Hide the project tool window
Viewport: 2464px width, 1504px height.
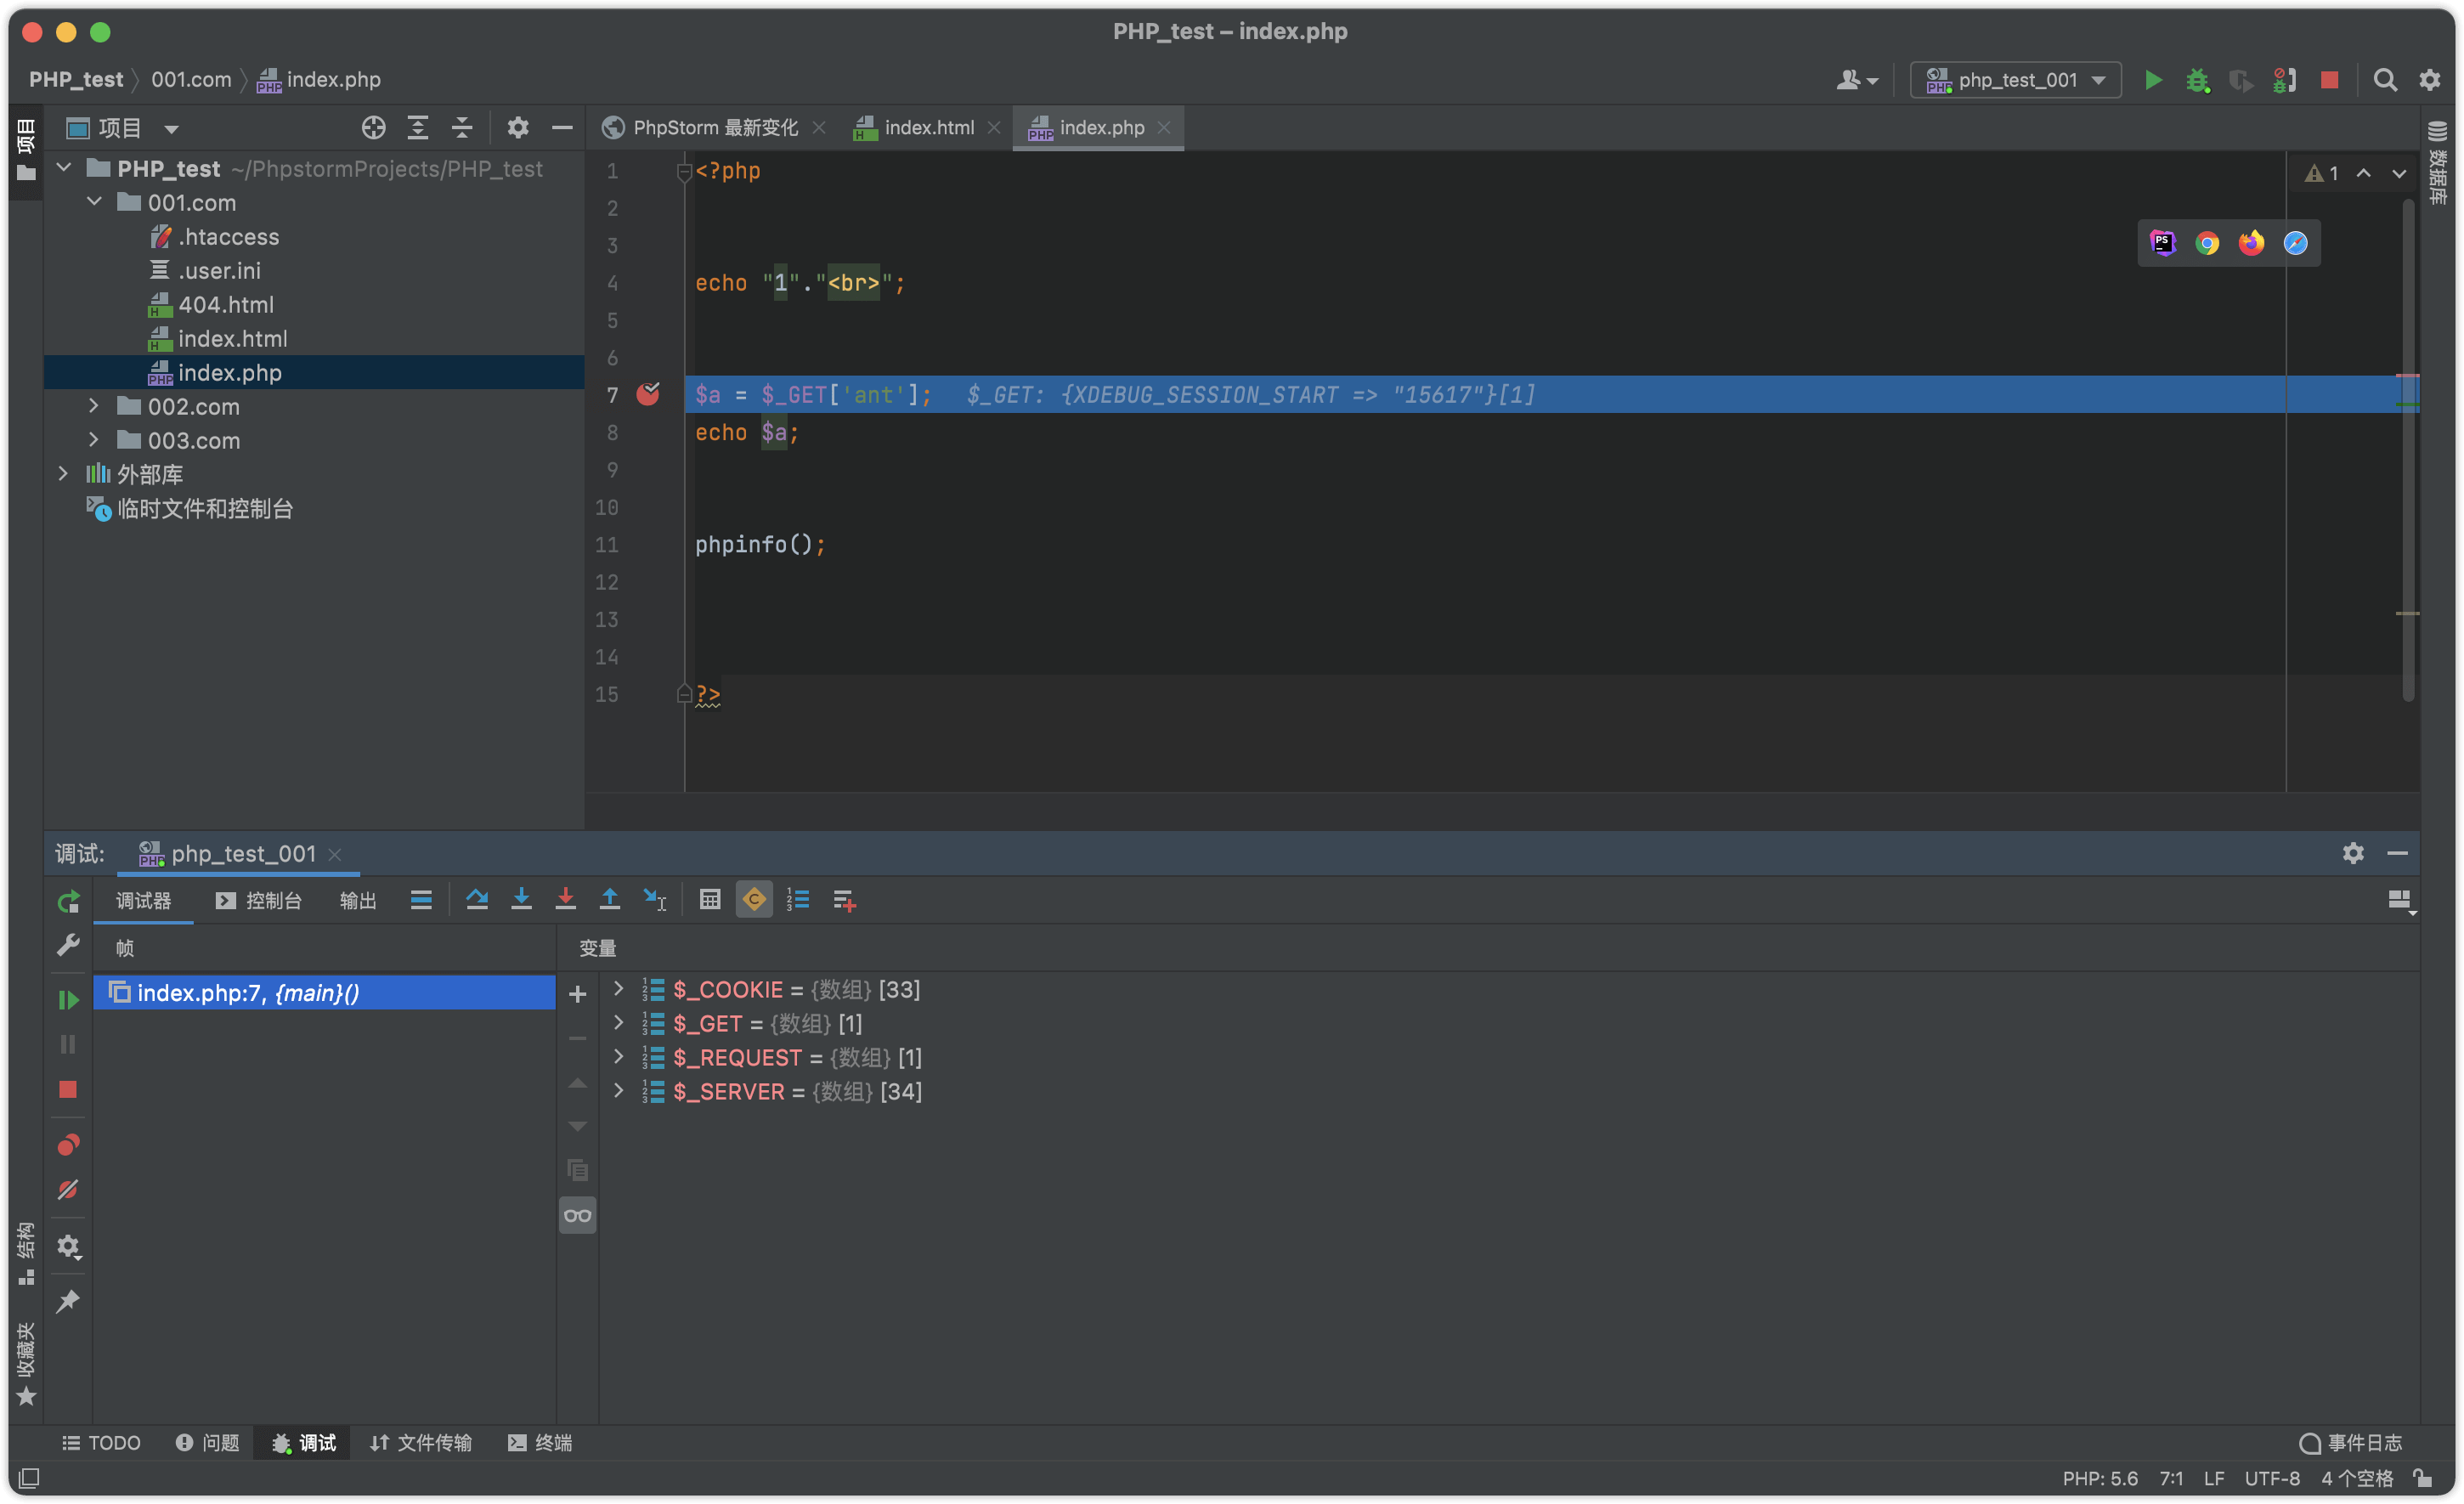pos(562,127)
